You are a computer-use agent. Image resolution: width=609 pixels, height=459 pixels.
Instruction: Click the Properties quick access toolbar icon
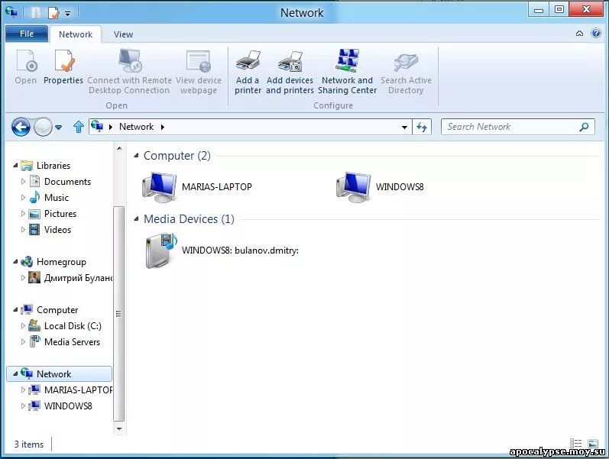click(x=53, y=13)
